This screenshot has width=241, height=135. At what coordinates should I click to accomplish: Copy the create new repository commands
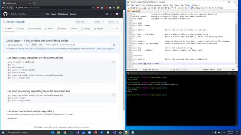113,62
